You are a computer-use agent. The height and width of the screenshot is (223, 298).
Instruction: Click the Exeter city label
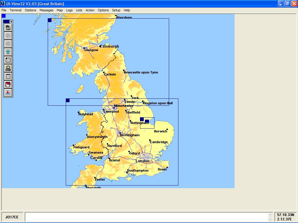point(100,179)
